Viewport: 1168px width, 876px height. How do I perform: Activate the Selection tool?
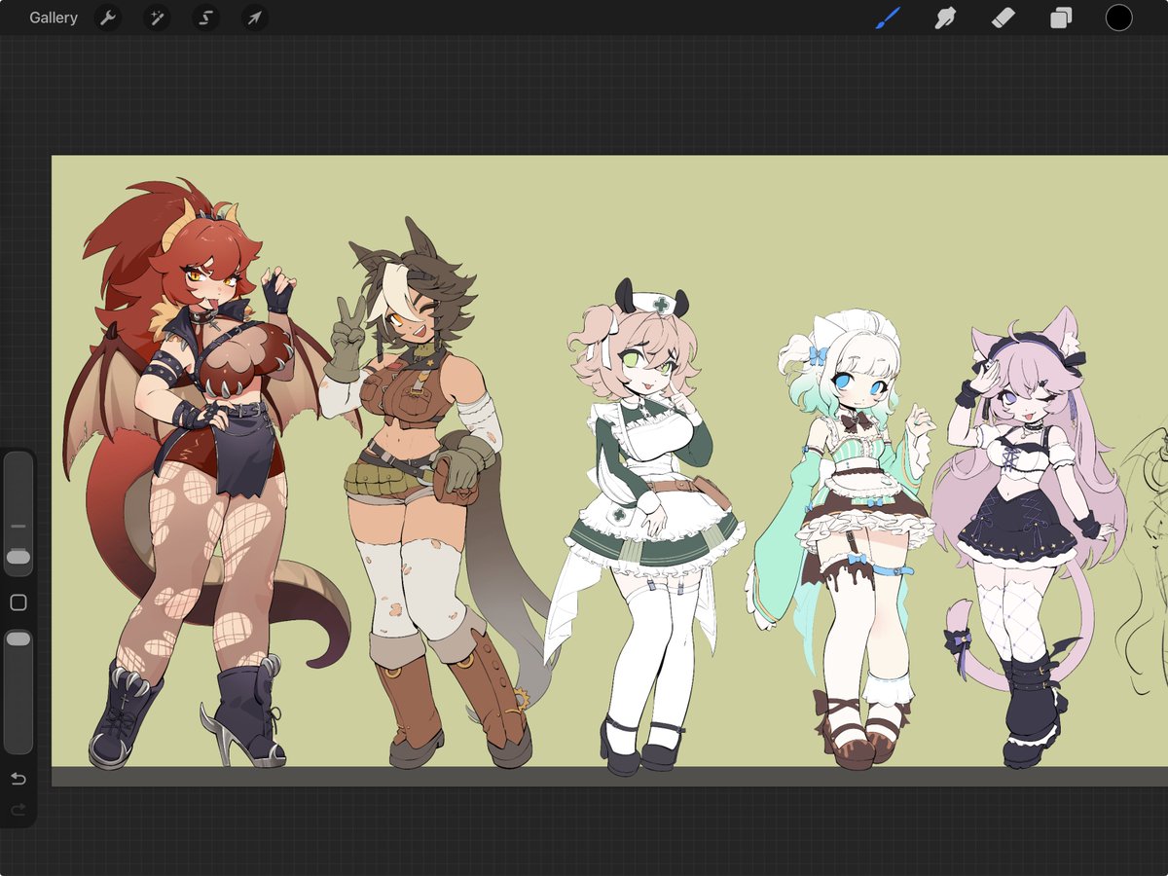coord(204,18)
